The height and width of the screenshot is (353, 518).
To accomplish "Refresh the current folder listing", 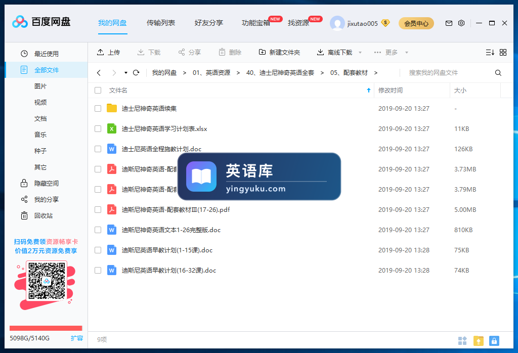I will click(x=136, y=73).
